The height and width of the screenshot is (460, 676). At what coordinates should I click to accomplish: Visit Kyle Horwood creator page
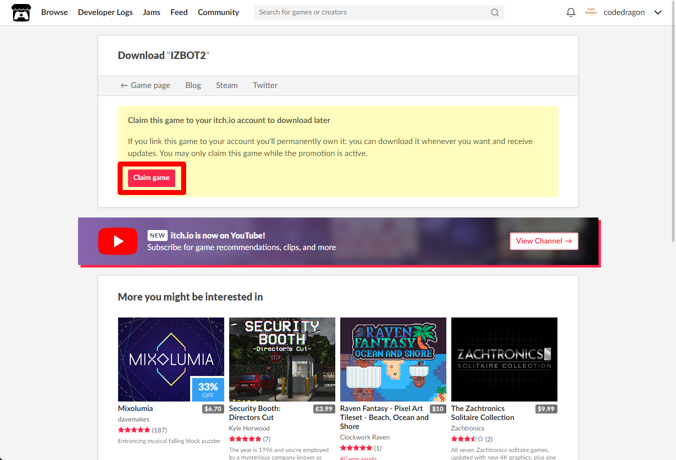249,428
